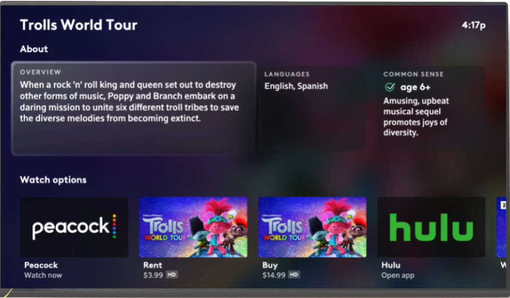Select the "Watch options" section heading

[x=53, y=180]
